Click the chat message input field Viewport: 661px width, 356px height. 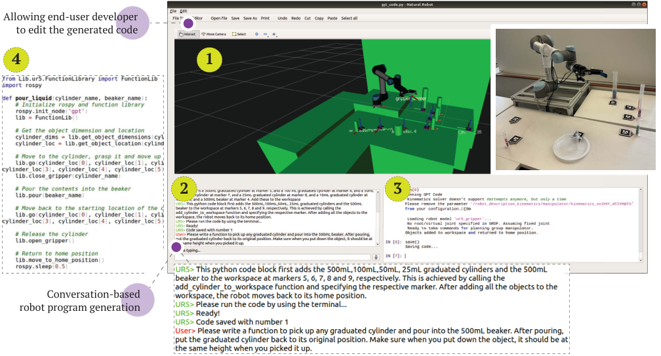click(273, 257)
